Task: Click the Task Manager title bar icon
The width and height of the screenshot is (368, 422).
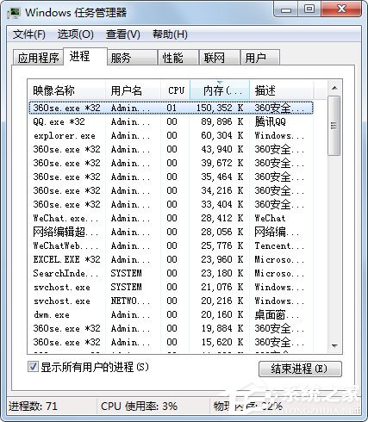Action: [14, 13]
